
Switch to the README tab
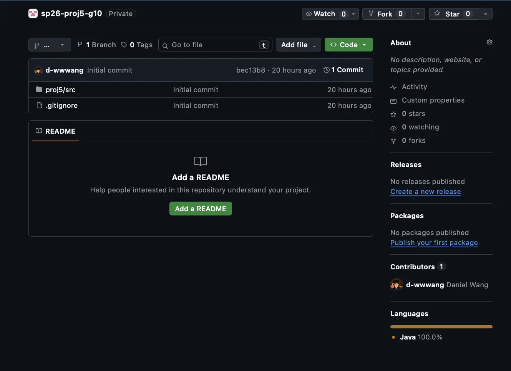[x=55, y=131]
